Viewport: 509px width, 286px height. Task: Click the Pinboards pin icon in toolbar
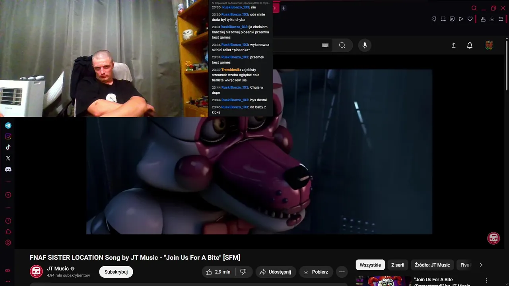pyautogui.click(x=434, y=19)
